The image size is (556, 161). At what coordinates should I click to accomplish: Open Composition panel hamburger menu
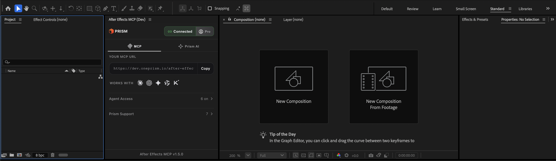pyautogui.click(x=270, y=20)
